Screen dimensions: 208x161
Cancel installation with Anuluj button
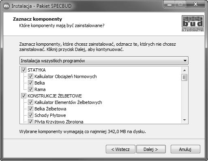(x=185, y=149)
